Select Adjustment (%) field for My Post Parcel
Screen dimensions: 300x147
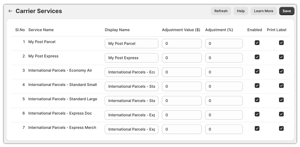[x=224, y=43]
